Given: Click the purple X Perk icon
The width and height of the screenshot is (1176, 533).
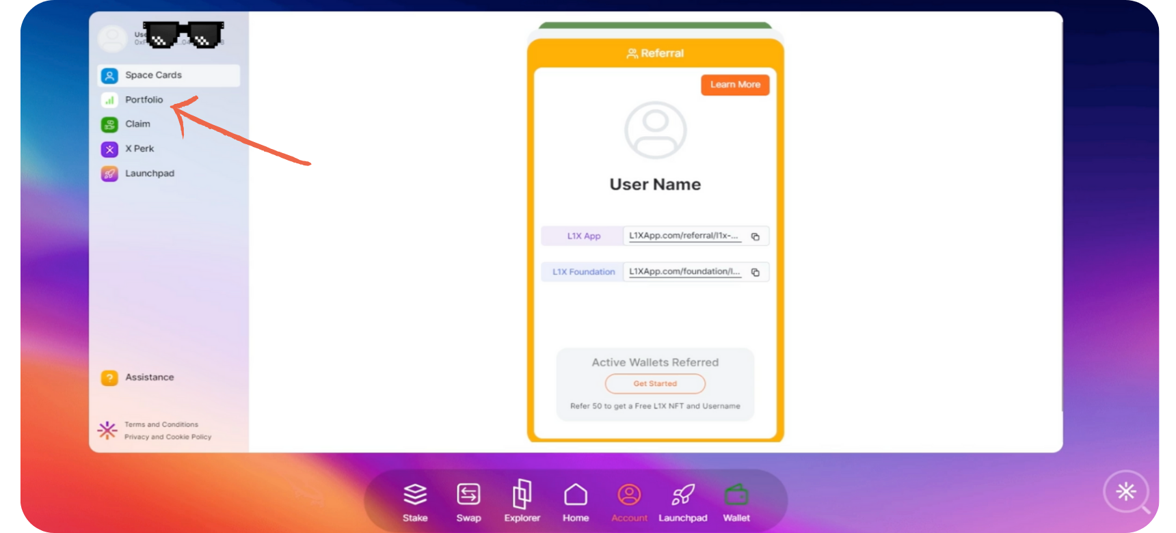Looking at the screenshot, I should 109,150.
